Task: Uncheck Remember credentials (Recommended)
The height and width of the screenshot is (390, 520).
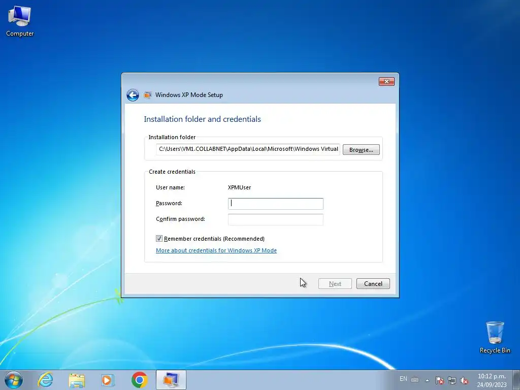Action: click(x=159, y=239)
